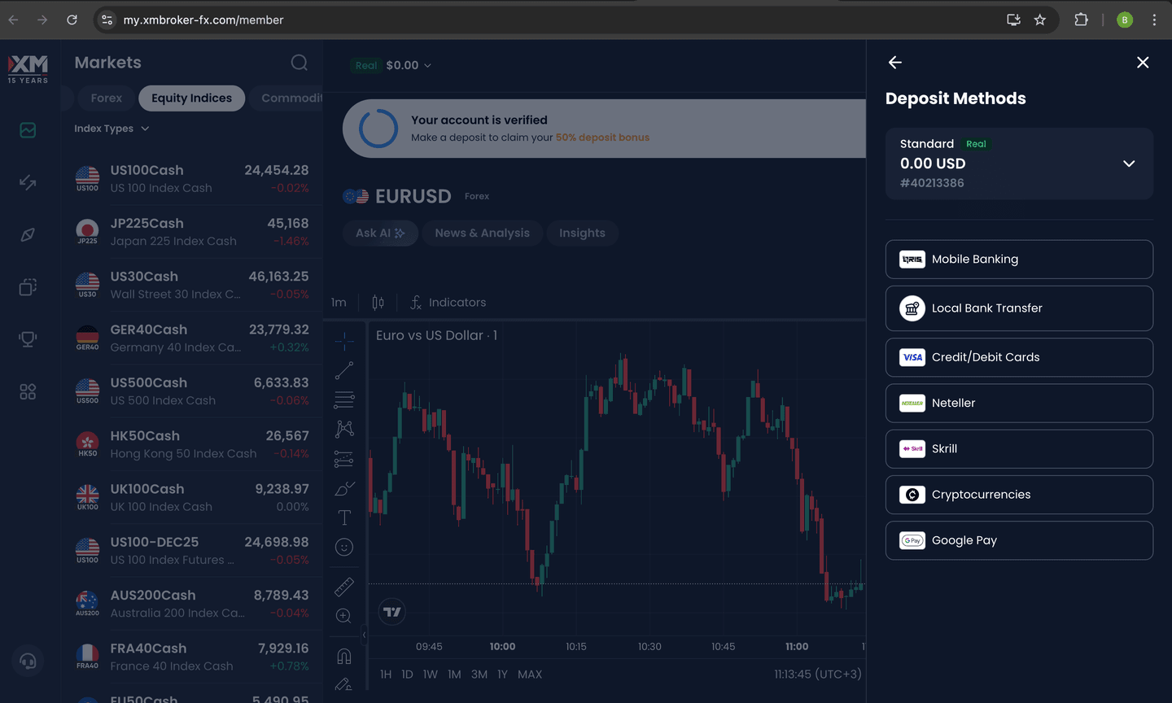Set chart range to MAX
This screenshot has height=703, width=1172.
530,675
